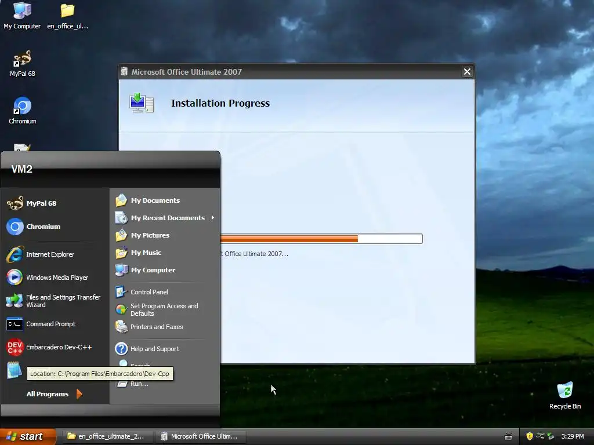This screenshot has height=445, width=594.
Task: Click the Command Prompt icon
Action: tap(15, 324)
